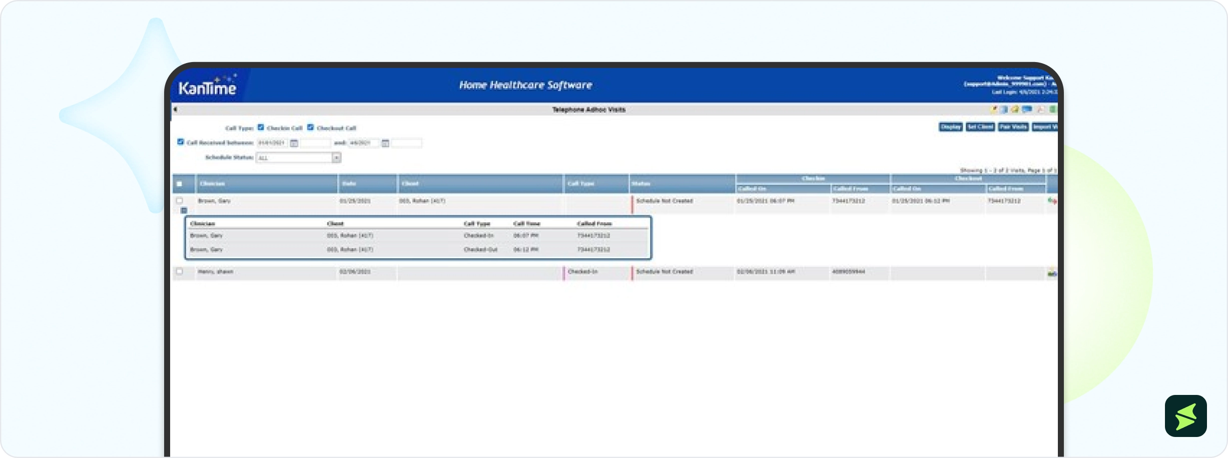Toggle the Checkout Call checkbox
The height and width of the screenshot is (458, 1228).
click(x=311, y=127)
